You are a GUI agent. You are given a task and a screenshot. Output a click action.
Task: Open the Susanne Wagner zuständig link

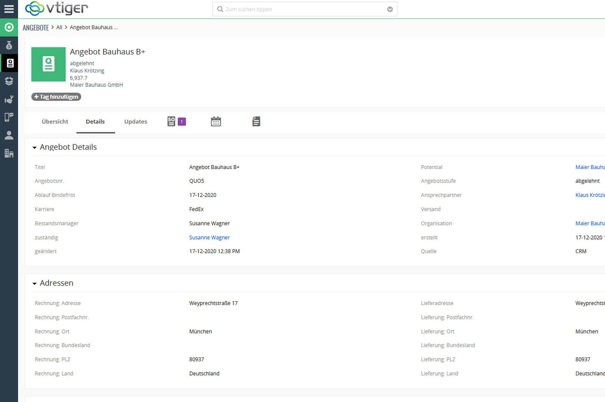pos(209,238)
